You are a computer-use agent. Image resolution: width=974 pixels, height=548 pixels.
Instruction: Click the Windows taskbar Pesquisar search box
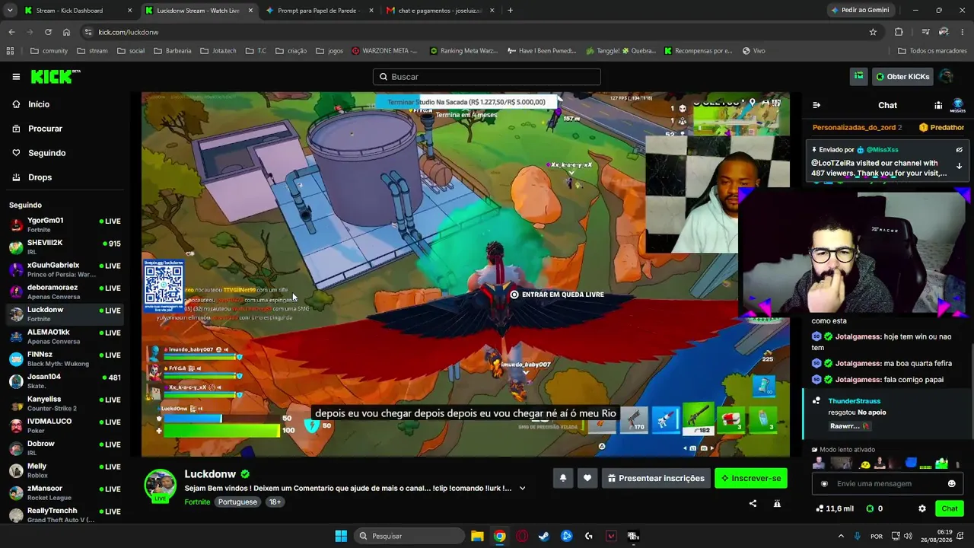click(409, 536)
